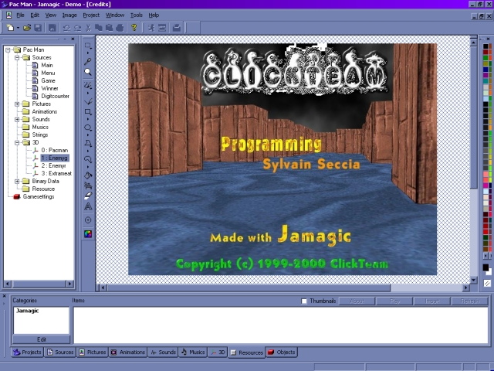This screenshot has width=494, height=371.
Task: Click the Open file toolbar icon
Action: (27, 28)
